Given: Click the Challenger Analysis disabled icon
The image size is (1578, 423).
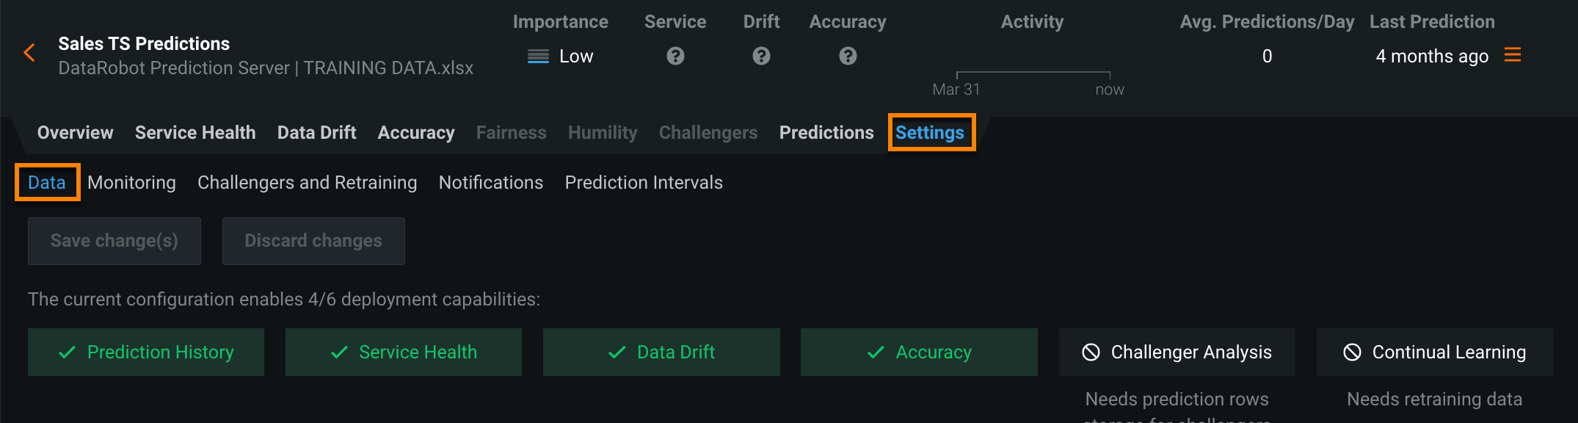Looking at the screenshot, I should click(x=1091, y=352).
